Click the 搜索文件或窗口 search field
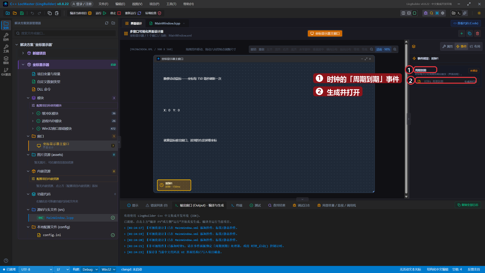 (65, 33)
